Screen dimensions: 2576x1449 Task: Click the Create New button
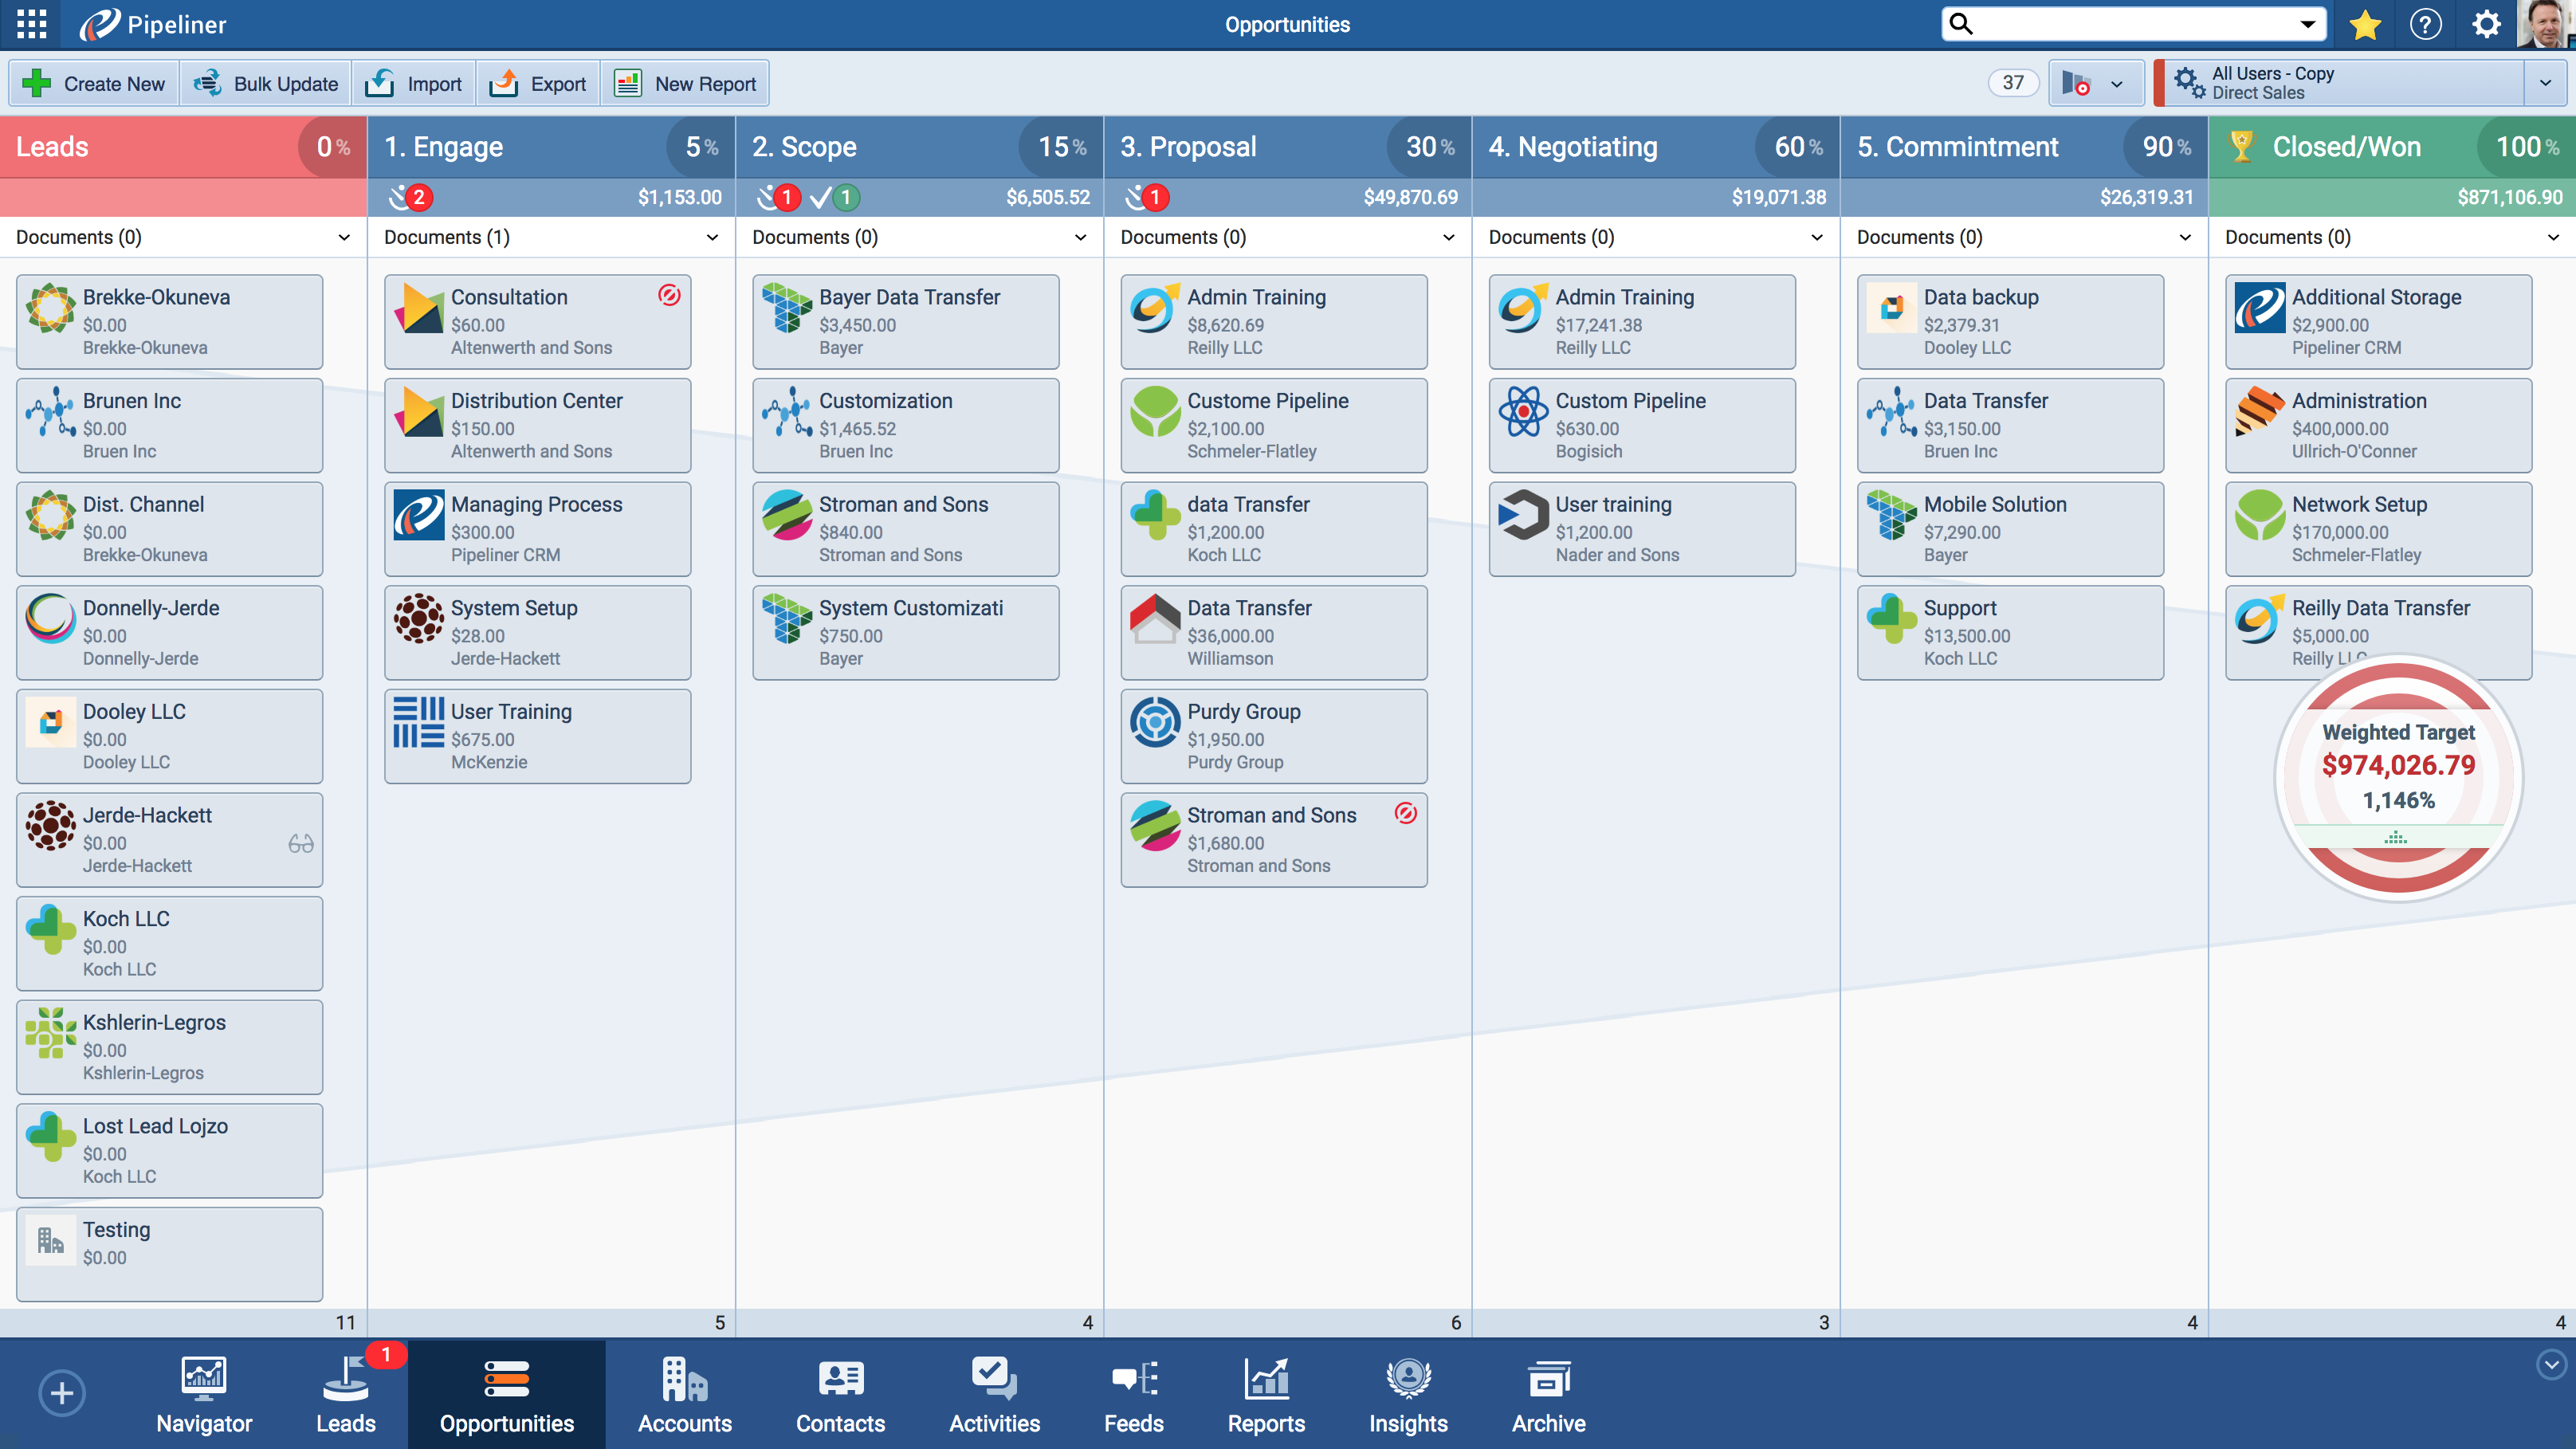[x=94, y=84]
